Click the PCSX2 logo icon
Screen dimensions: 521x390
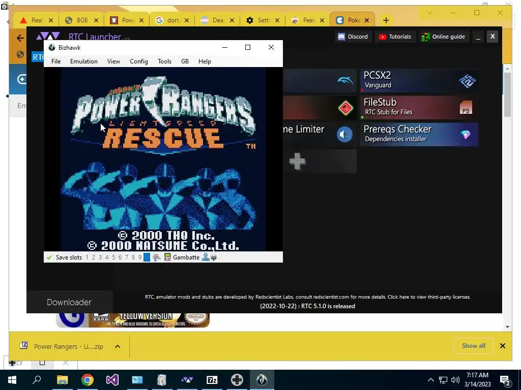tap(467, 81)
